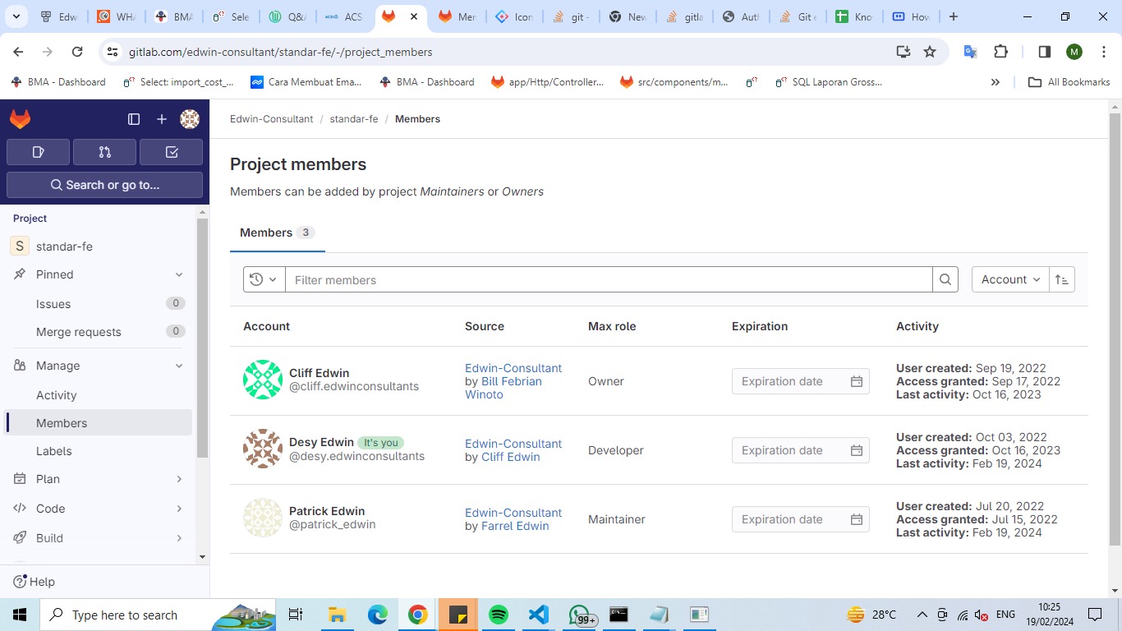Open the assigned issues icon button
The width and height of the screenshot is (1122, 631).
click(x=38, y=152)
